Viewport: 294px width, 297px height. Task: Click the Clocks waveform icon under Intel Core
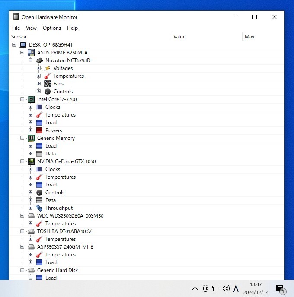tap(39, 107)
